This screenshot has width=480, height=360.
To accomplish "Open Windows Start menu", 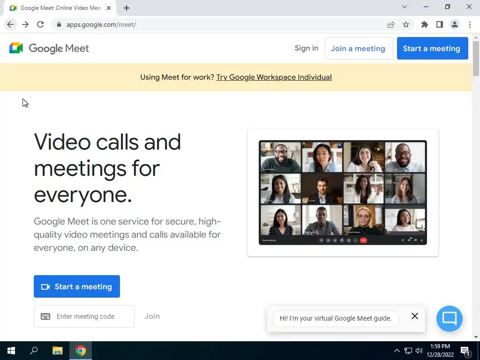I will 11,351.
